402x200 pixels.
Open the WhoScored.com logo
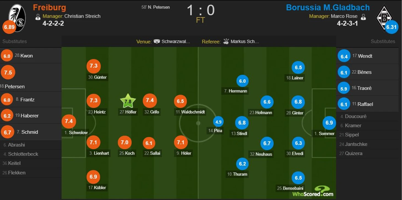(313, 191)
